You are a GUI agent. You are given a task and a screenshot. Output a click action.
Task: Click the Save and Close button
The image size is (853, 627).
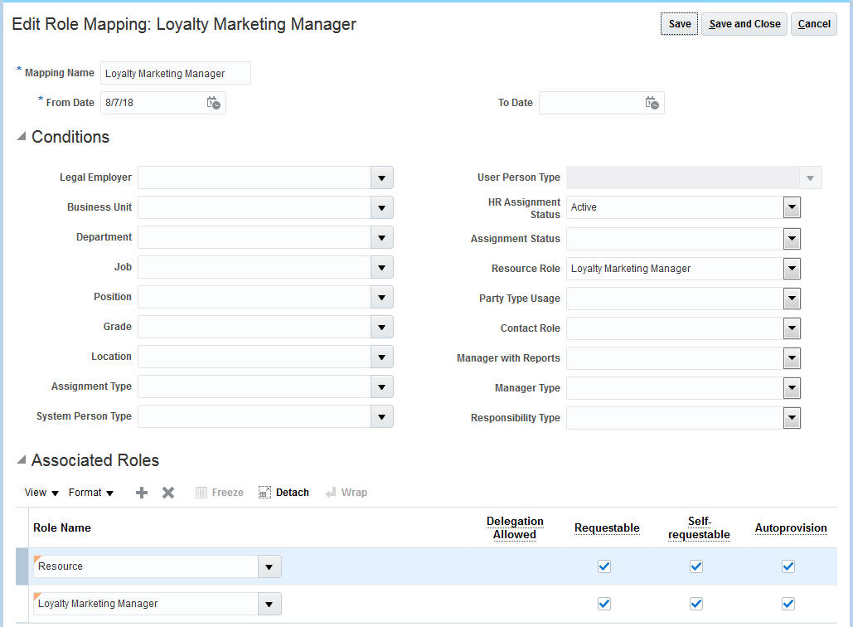[x=744, y=24]
